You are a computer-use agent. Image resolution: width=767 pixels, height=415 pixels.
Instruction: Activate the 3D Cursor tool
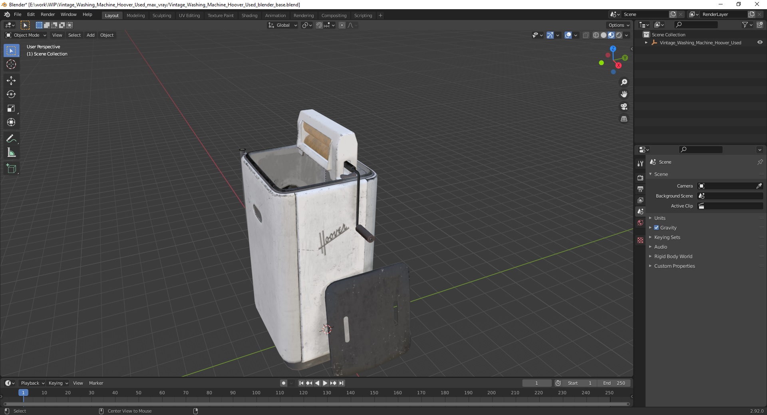(11, 65)
